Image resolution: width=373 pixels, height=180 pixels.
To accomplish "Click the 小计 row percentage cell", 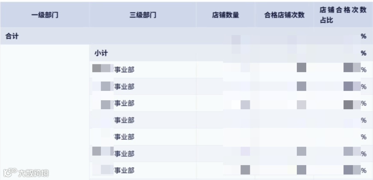I will (343, 53).
